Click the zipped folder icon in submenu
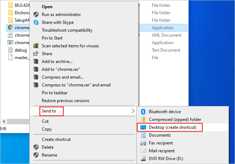Viewport: 235px width, 164px height. point(143,120)
